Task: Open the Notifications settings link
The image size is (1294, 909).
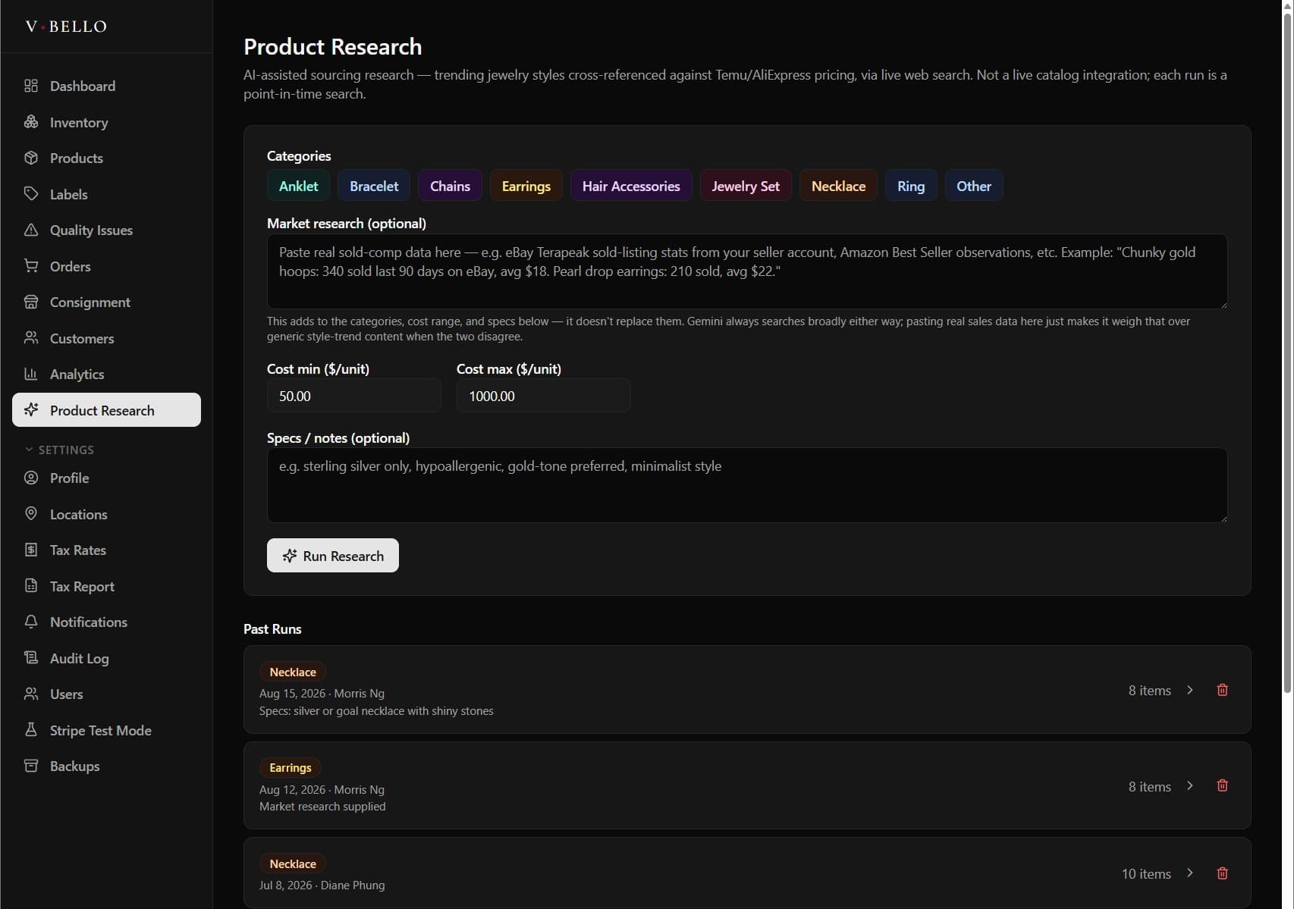Action: [x=106, y=622]
